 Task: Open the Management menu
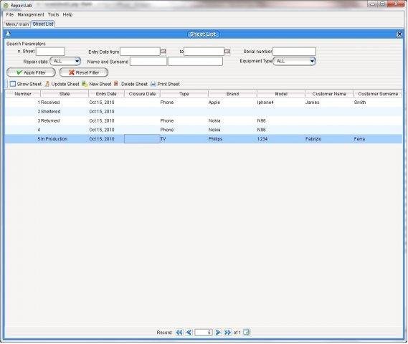click(31, 14)
